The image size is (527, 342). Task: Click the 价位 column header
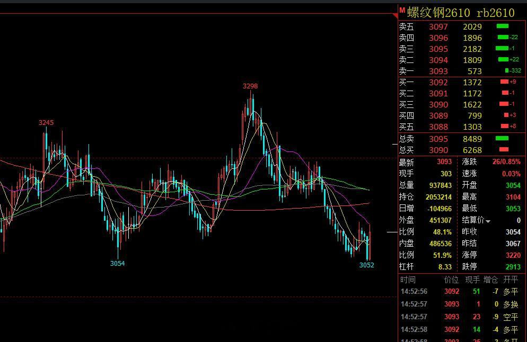click(451, 280)
